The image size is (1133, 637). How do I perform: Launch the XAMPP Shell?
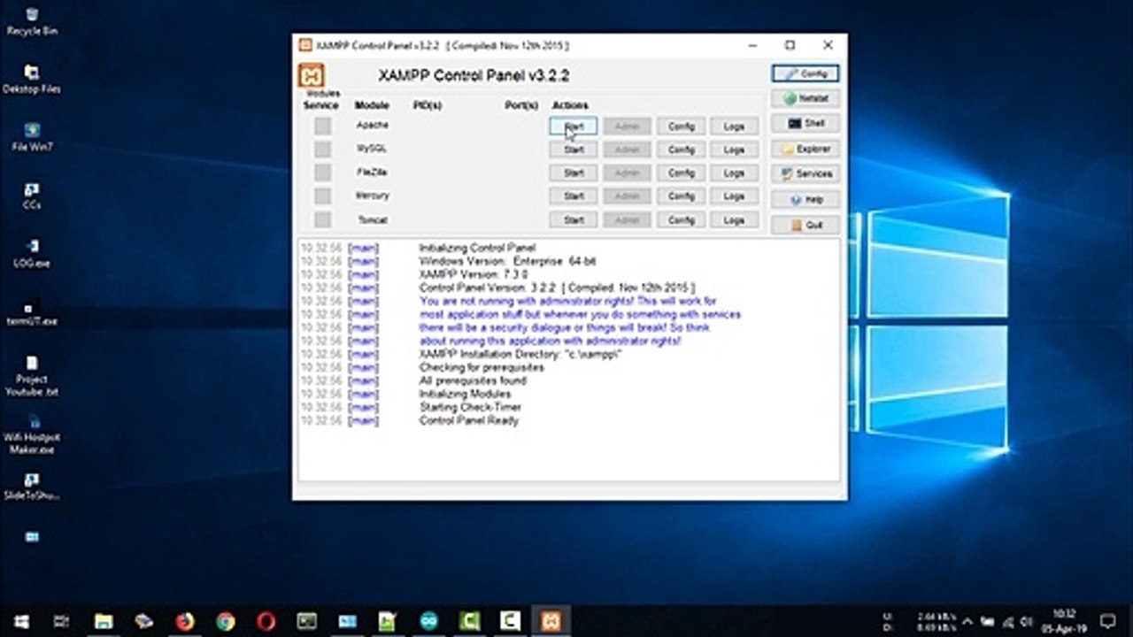(x=805, y=124)
